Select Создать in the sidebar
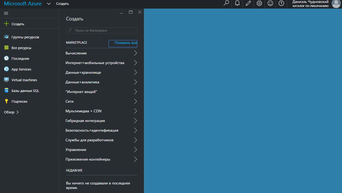 pyautogui.click(x=18, y=24)
